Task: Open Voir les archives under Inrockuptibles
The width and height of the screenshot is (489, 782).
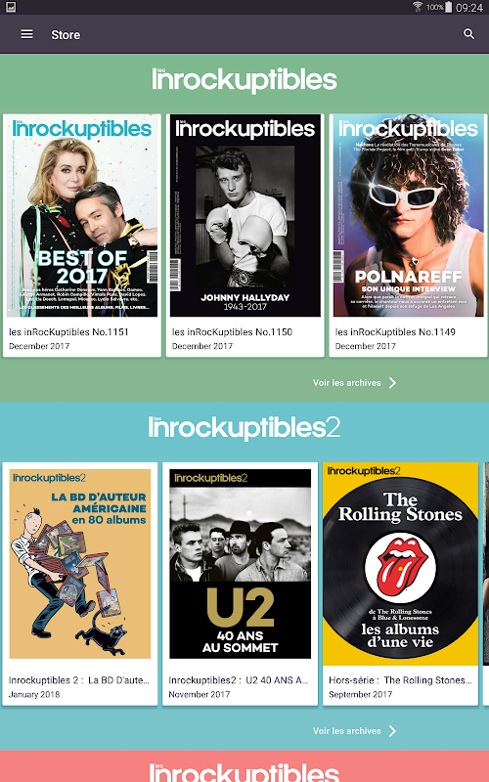Action: 347,382
